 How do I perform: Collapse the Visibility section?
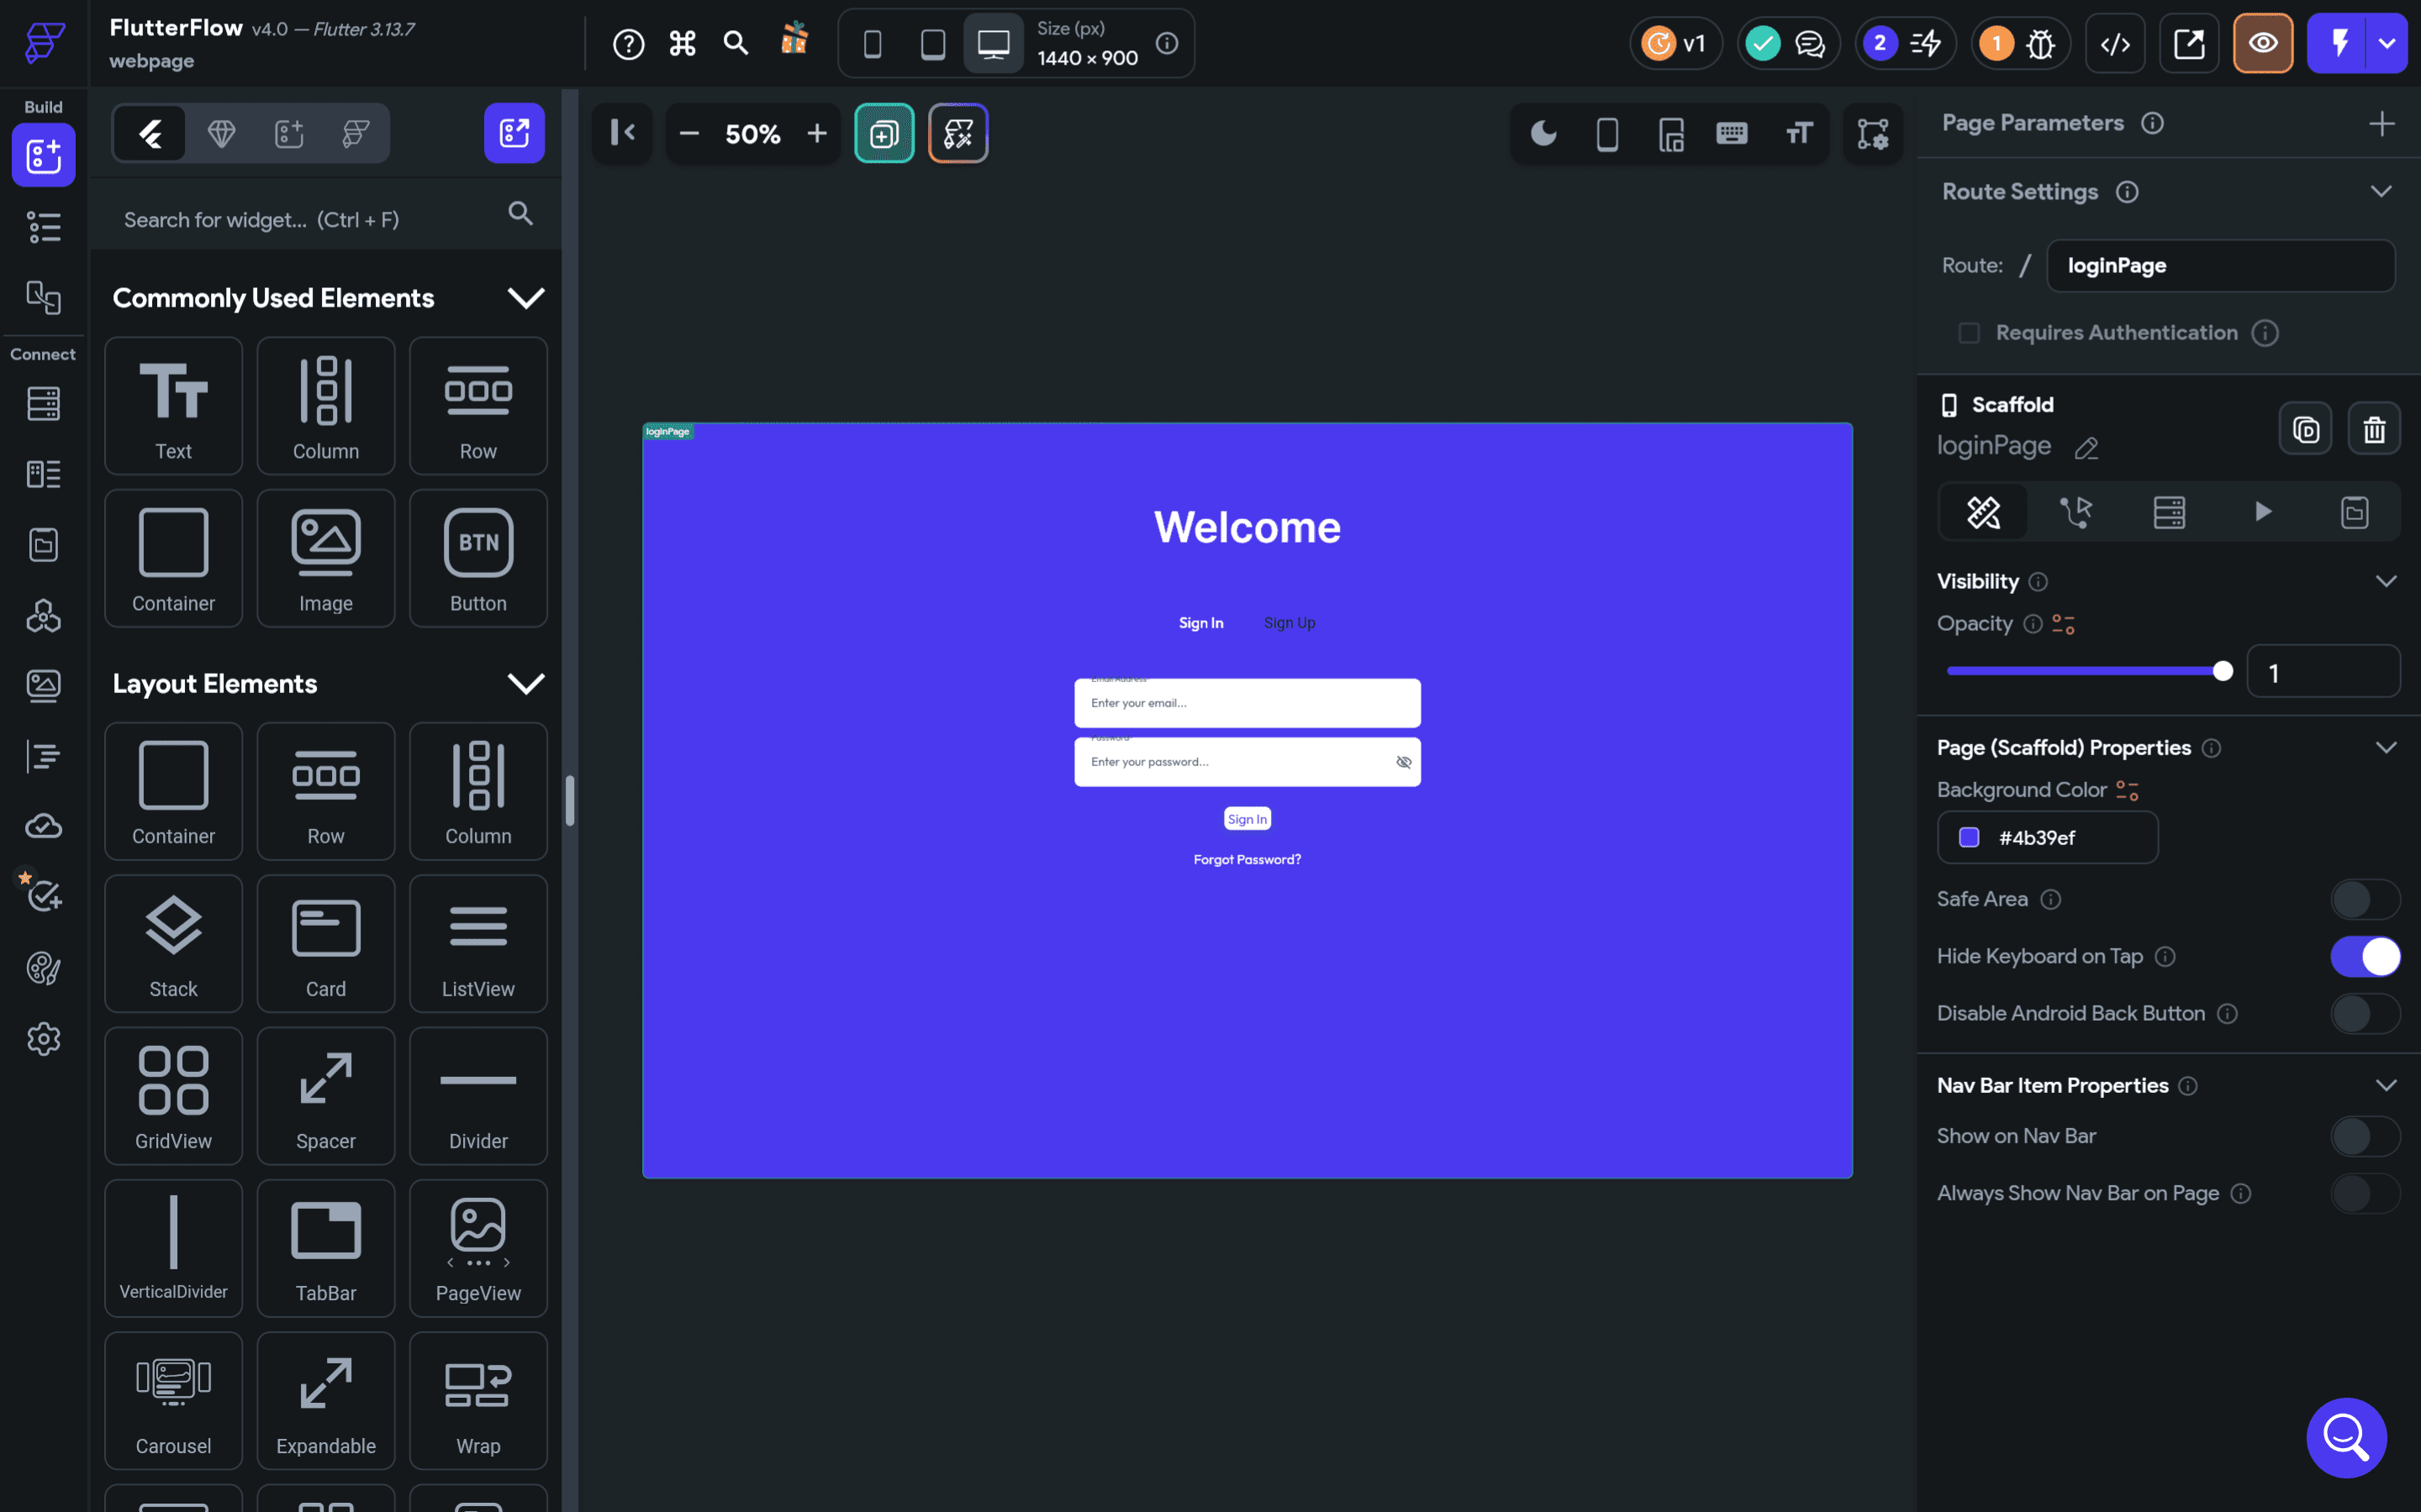point(2386,581)
